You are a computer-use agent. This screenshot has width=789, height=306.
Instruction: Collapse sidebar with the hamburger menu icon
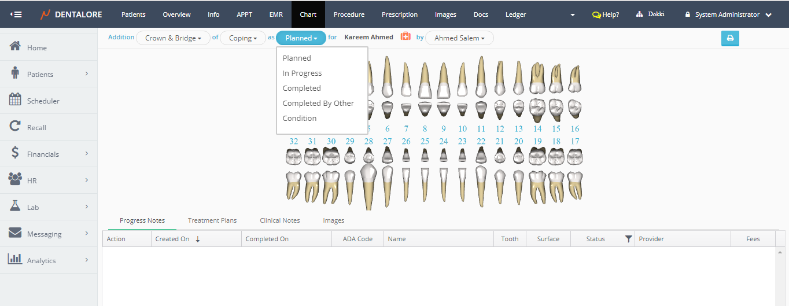point(16,14)
